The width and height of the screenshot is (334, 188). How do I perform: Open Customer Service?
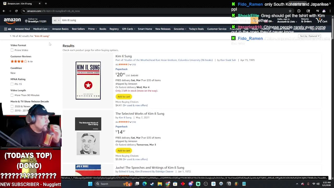(217, 29)
